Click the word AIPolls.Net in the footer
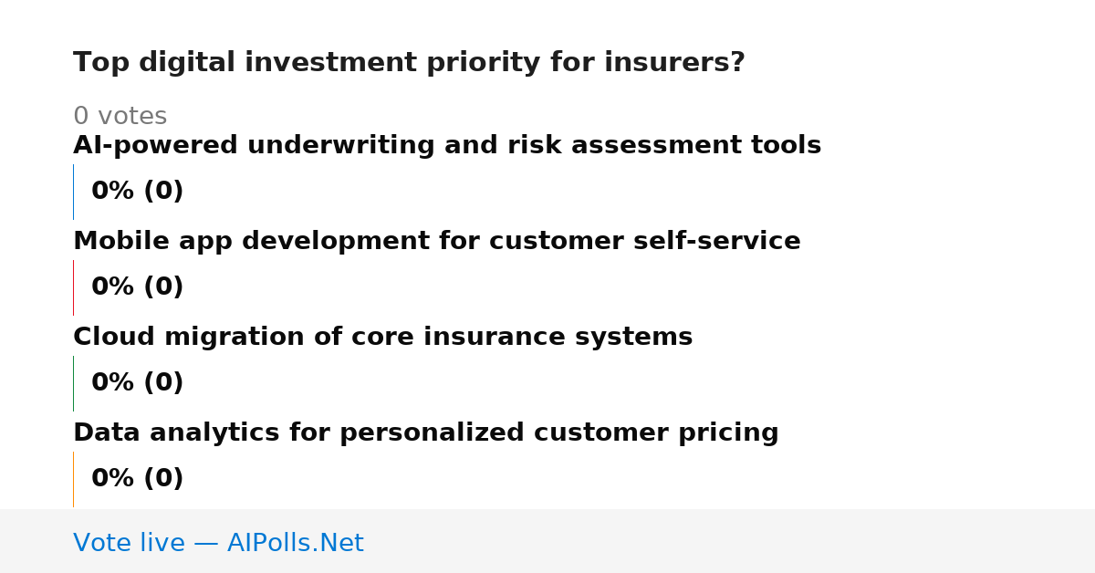The height and width of the screenshot is (573, 1095). click(295, 544)
